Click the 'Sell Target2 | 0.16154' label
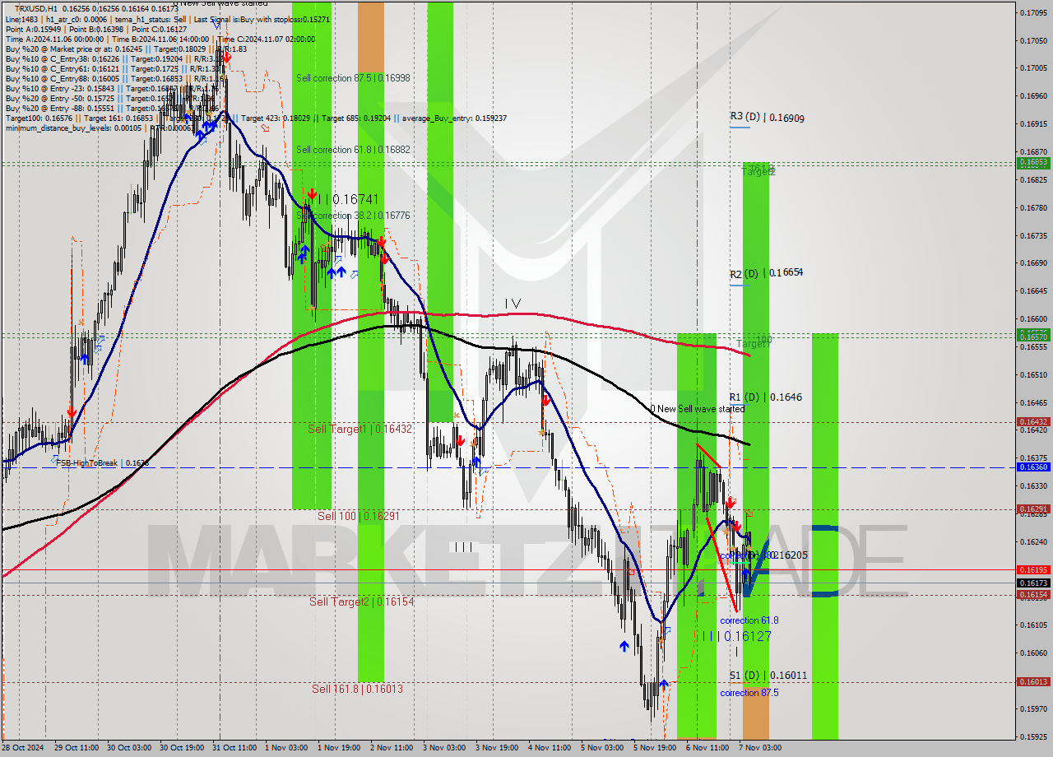The height and width of the screenshot is (757, 1053). point(361,601)
